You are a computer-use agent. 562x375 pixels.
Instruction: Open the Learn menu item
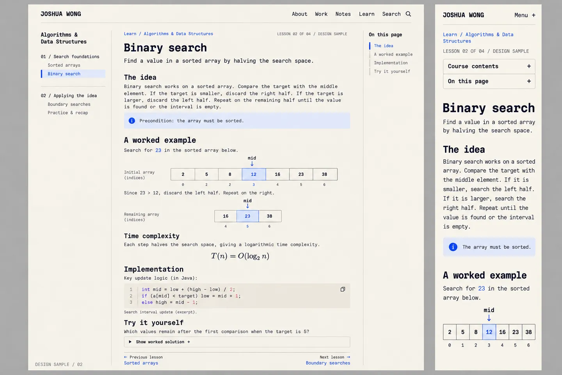(x=366, y=14)
